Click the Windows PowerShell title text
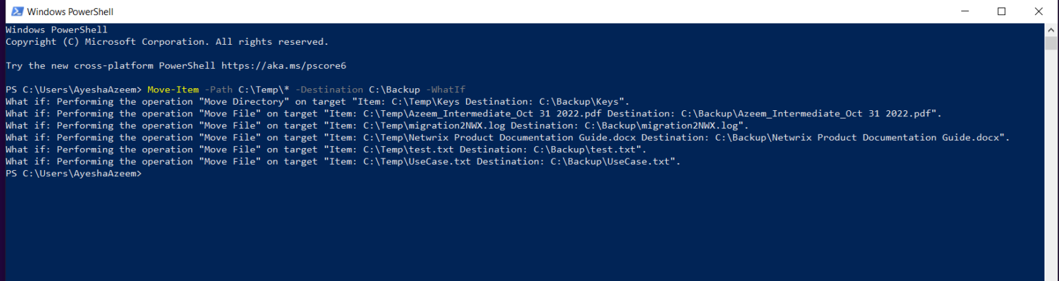Image resolution: width=1059 pixels, height=281 pixels. tap(70, 12)
